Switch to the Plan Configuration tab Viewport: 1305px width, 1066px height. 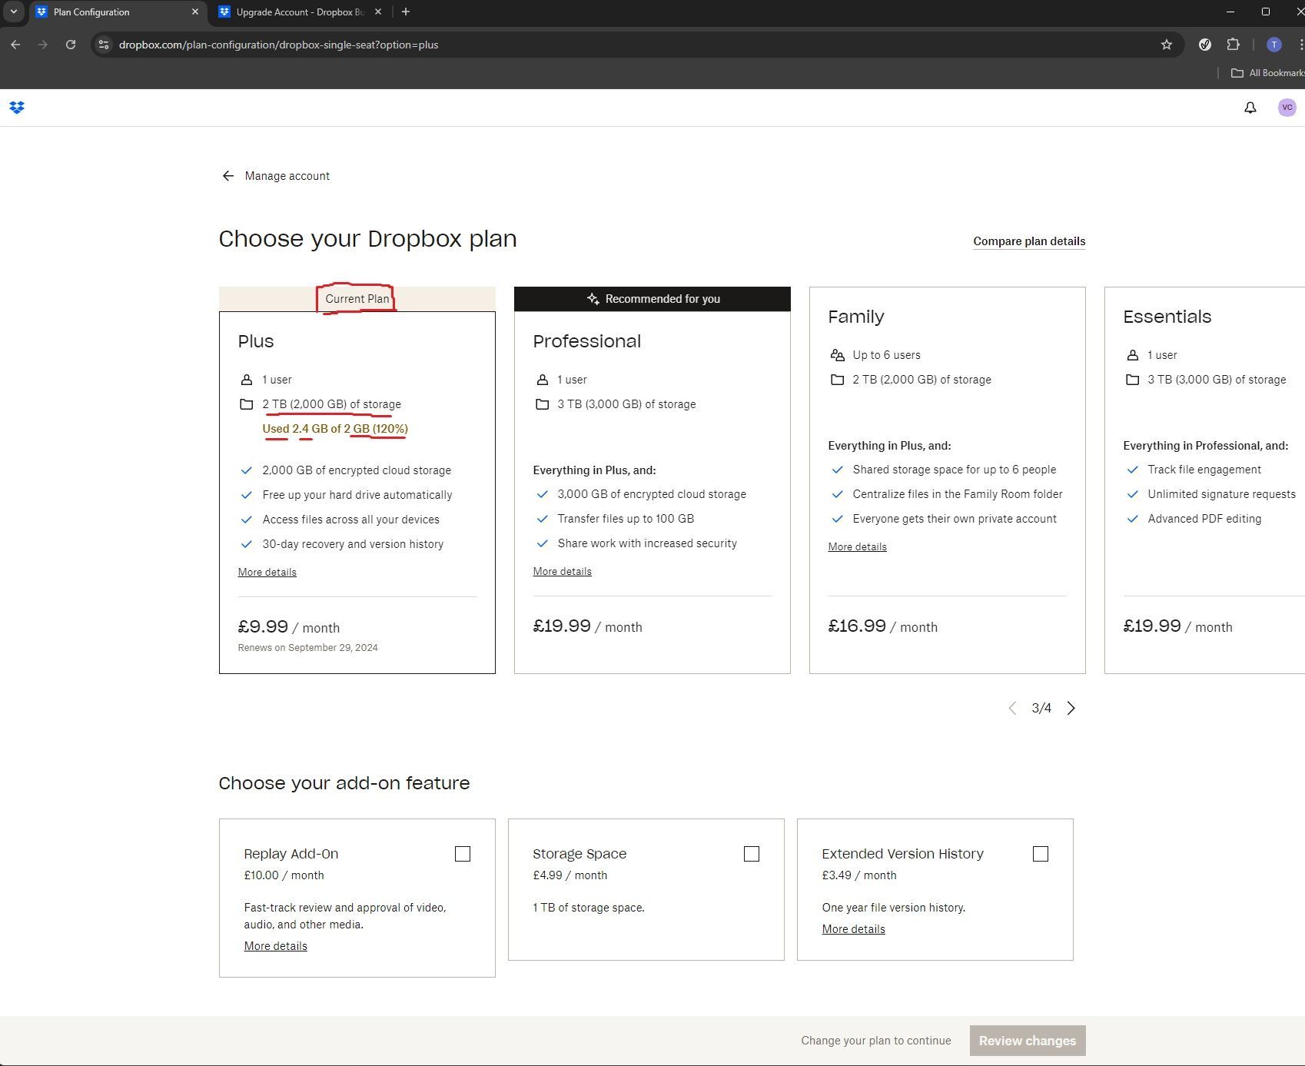119,12
